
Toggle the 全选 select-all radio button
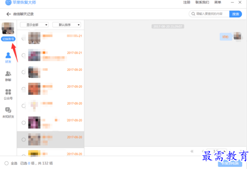tap(7, 163)
